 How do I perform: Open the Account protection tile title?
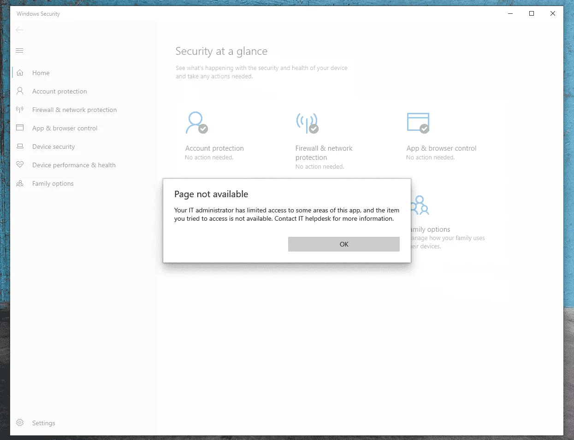[214, 148]
